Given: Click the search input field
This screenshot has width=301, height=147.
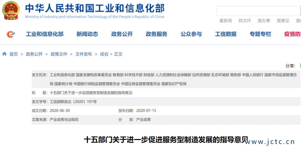Looking at the screenshot, I should tap(259, 11).
